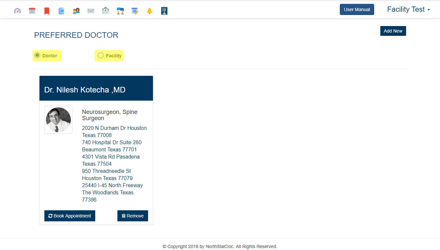
Task: Click Dr. Nilesh Kotecha's profile photo
Action: pyautogui.click(x=58, y=120)
